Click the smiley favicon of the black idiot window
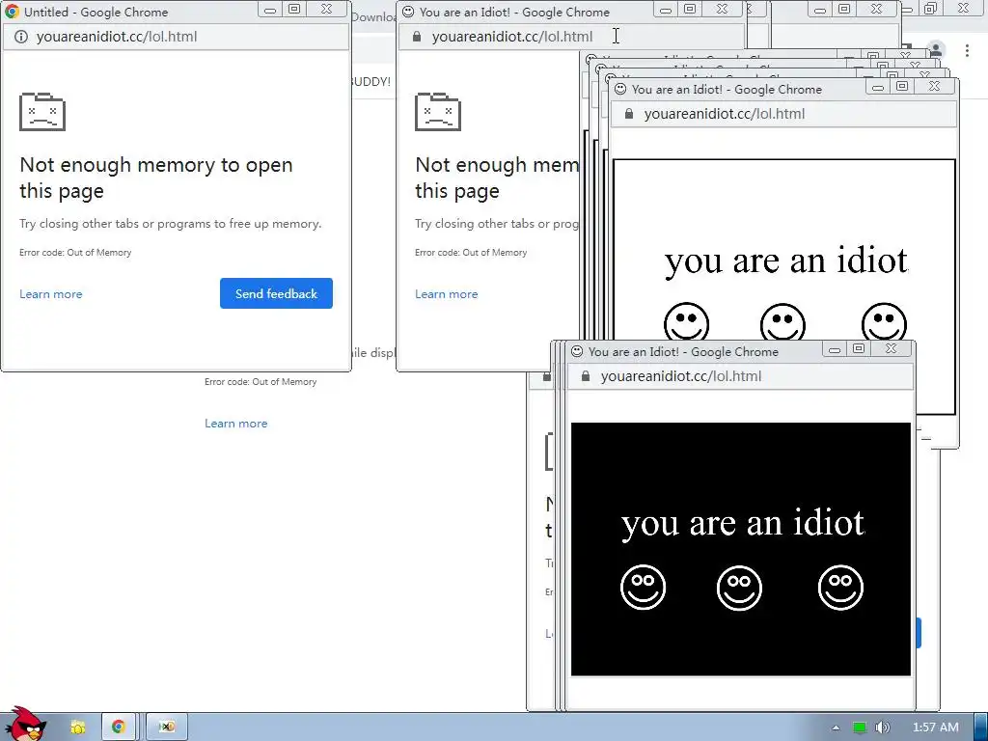This screenshot has width=988, height=741. 577,351
